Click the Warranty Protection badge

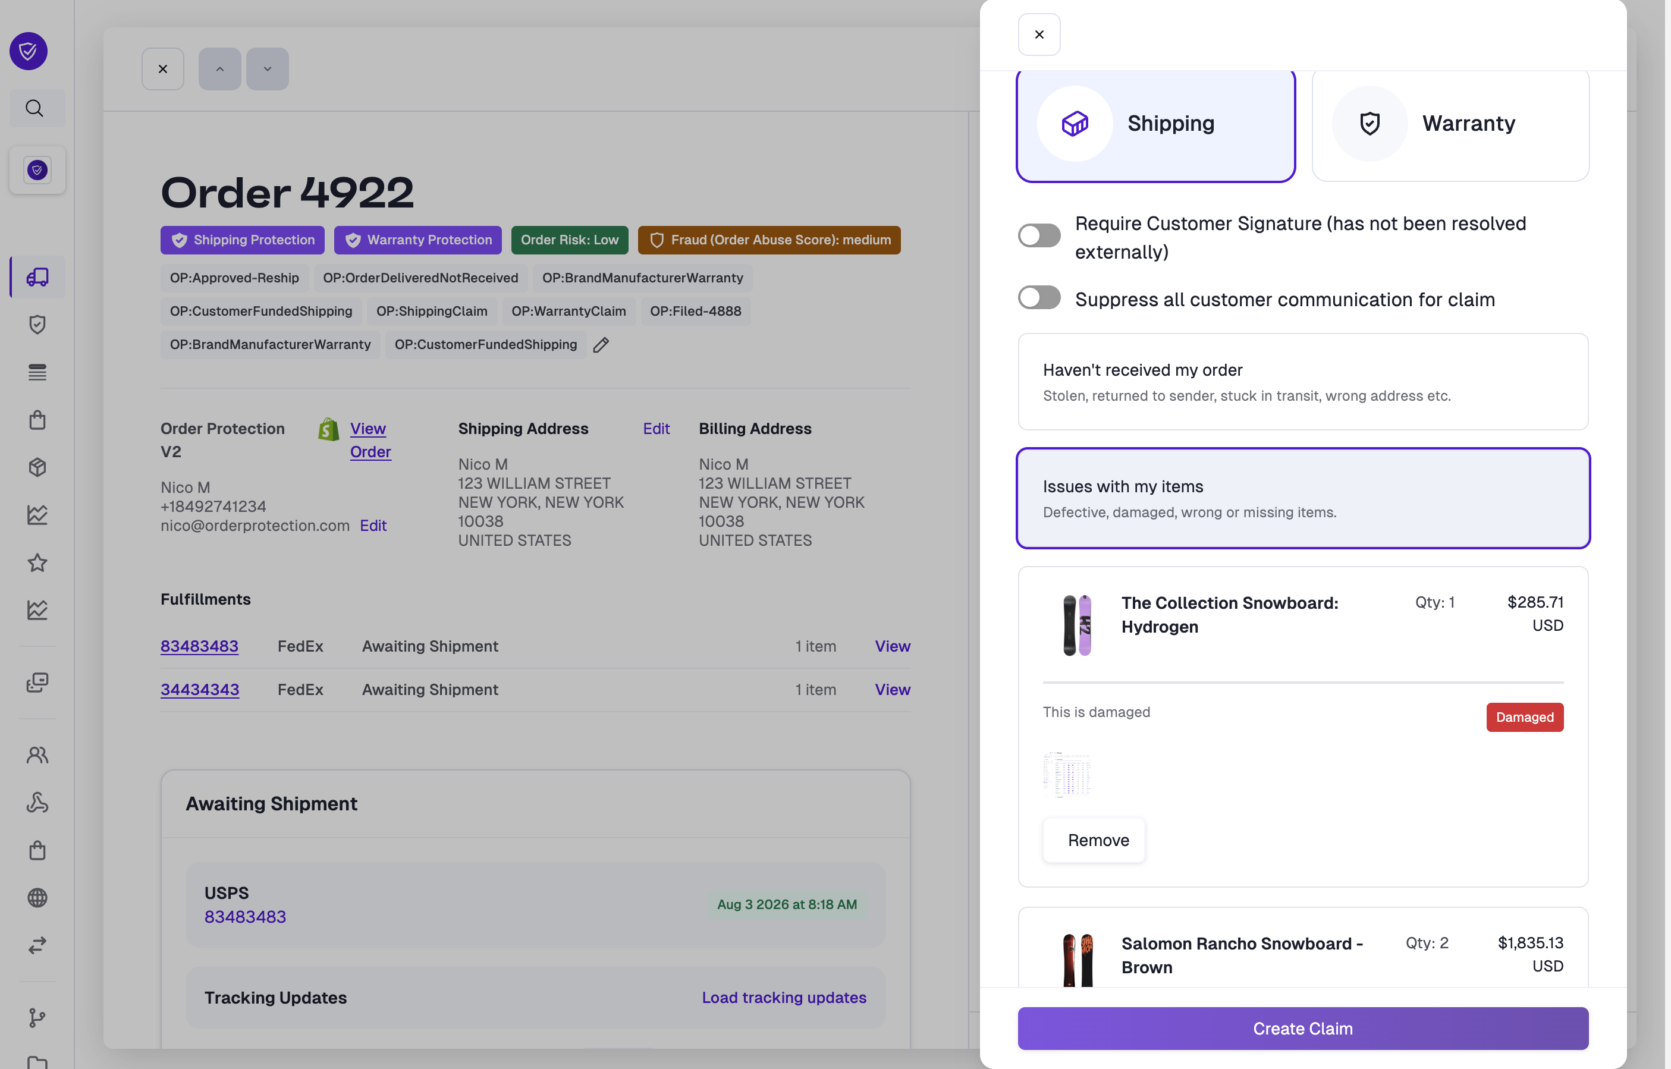tap(418, 240)
